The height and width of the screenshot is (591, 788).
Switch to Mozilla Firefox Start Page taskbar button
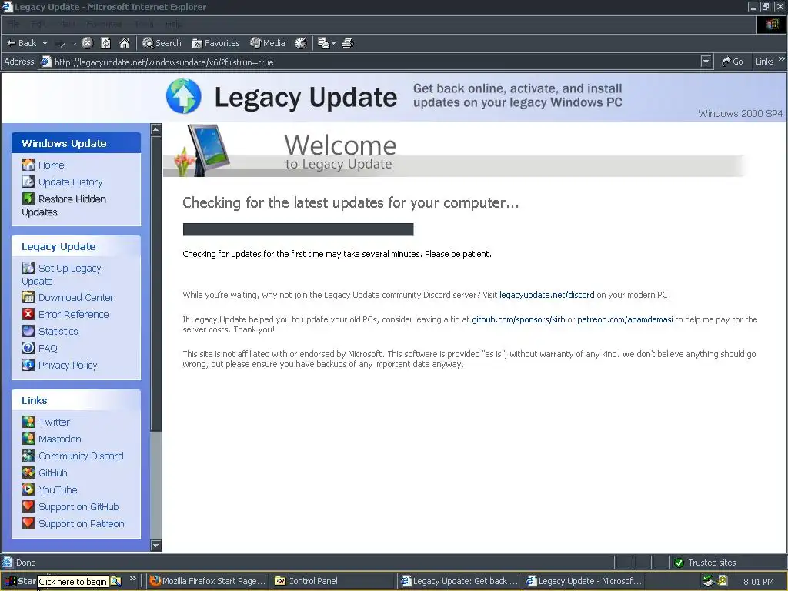coord(208,581)
